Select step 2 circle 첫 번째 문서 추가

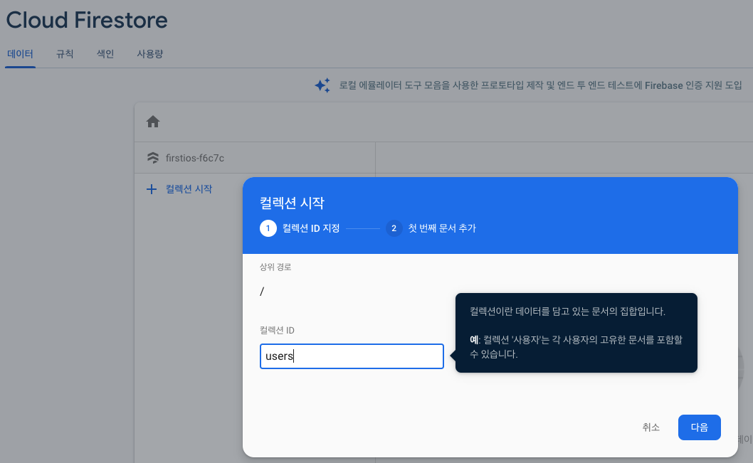click(394, 228)
